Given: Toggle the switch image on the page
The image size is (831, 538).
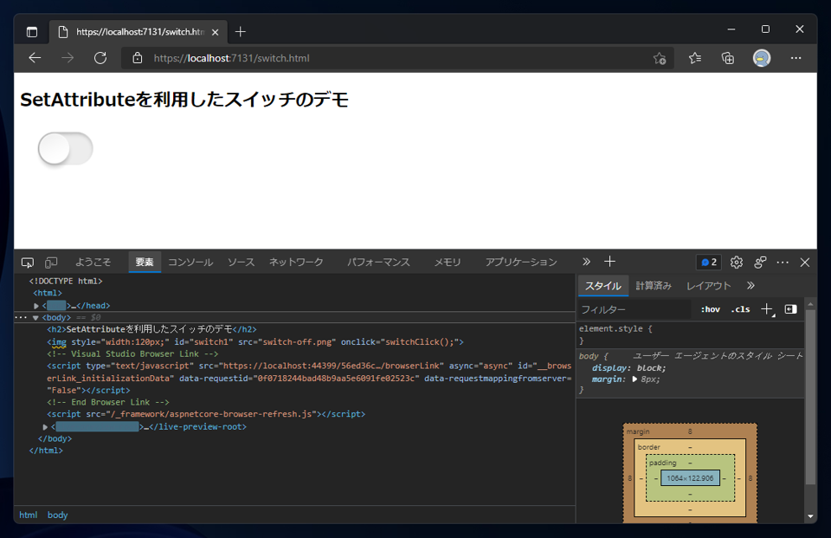Looking at the screenshot, I should (66, 148).
